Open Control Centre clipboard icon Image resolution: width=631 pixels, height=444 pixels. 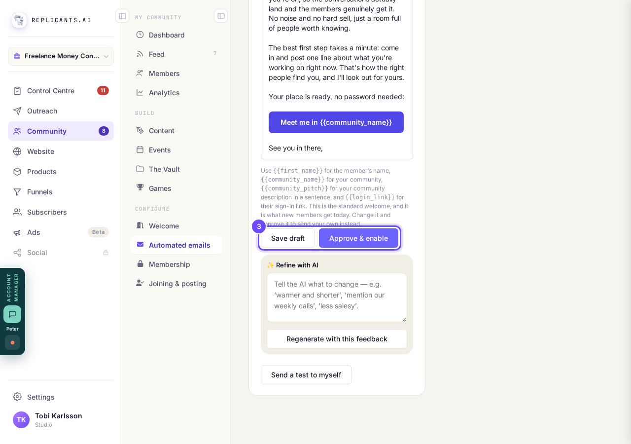[17, 91]
